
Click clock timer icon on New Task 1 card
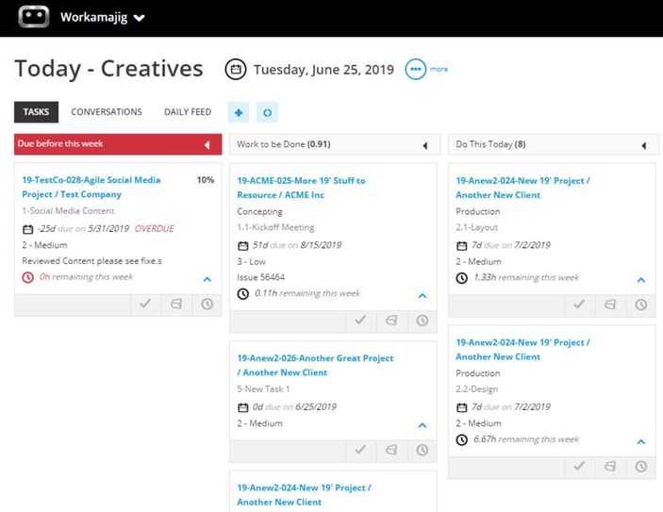pos(422,450)
